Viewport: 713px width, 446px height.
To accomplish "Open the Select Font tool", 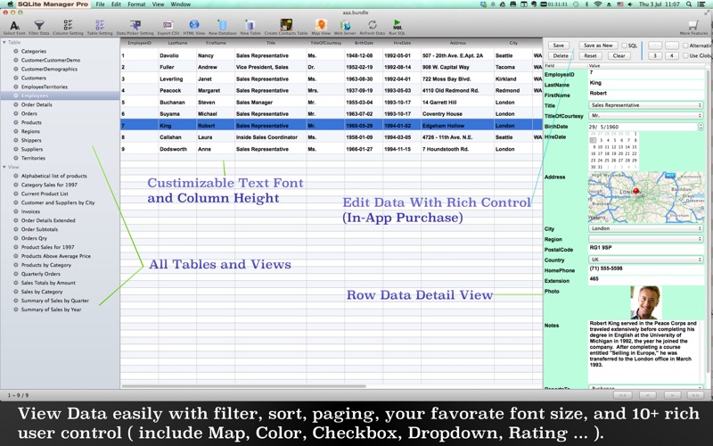I will (x=14, y=26).
